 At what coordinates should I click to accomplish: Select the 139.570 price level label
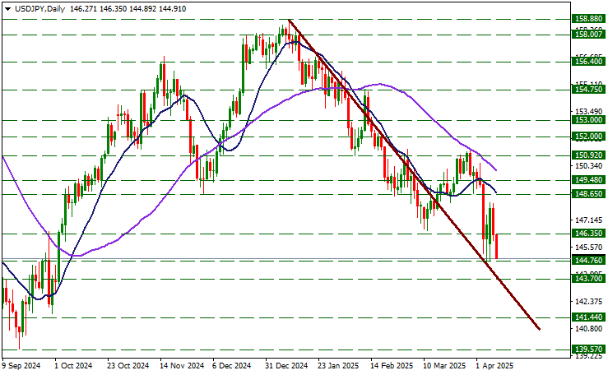(588, 350)
